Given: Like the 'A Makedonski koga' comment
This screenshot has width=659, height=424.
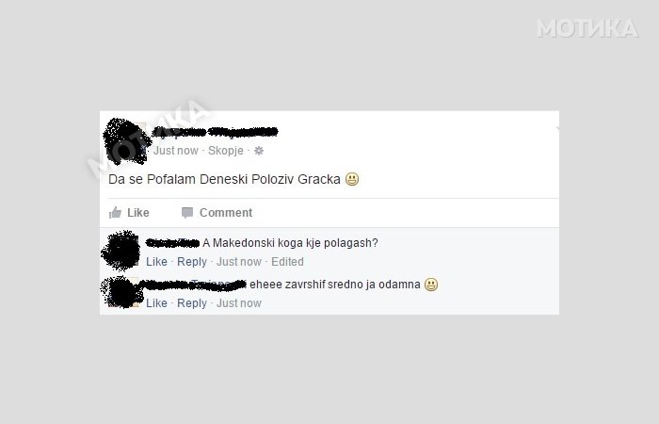Looking at the screenshot, I should (157, 262).
